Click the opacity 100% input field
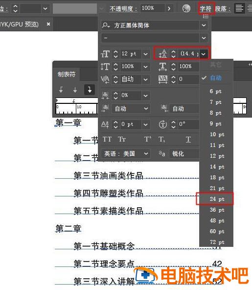The image size is (252, 290). click(152, 8)
